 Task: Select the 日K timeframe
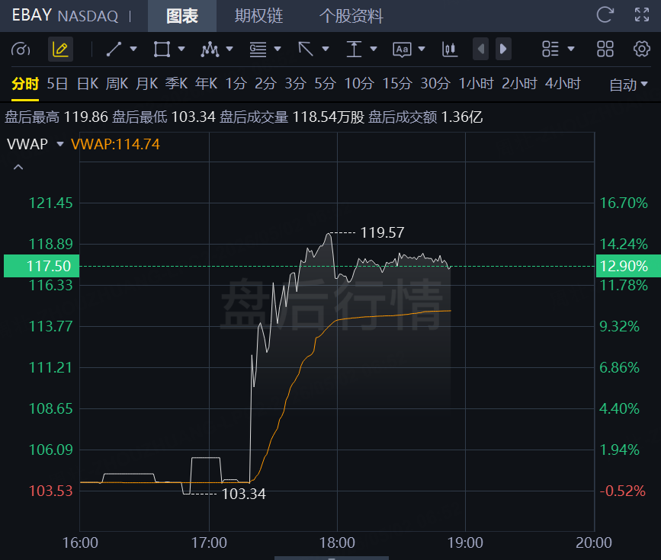click(88, 84)
